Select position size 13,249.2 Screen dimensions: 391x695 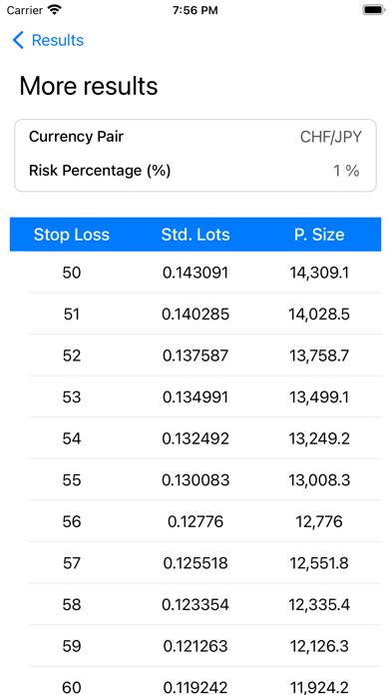[319, 438]
